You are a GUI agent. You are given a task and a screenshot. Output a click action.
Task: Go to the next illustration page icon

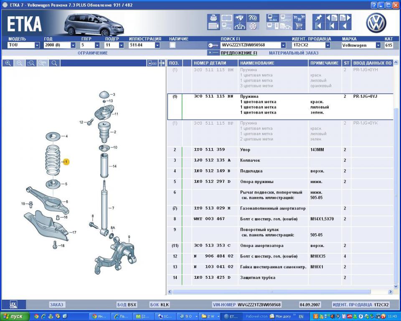[x=345, y=18]
